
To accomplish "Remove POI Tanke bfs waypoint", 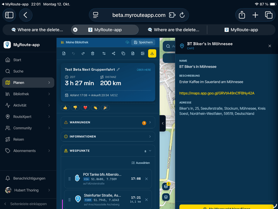I will 146,179.
